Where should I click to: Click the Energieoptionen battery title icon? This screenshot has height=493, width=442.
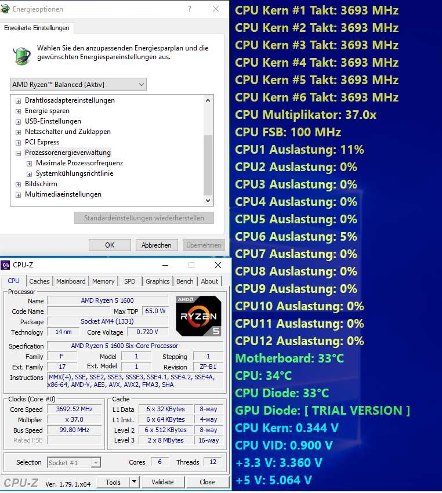(5, 9)
